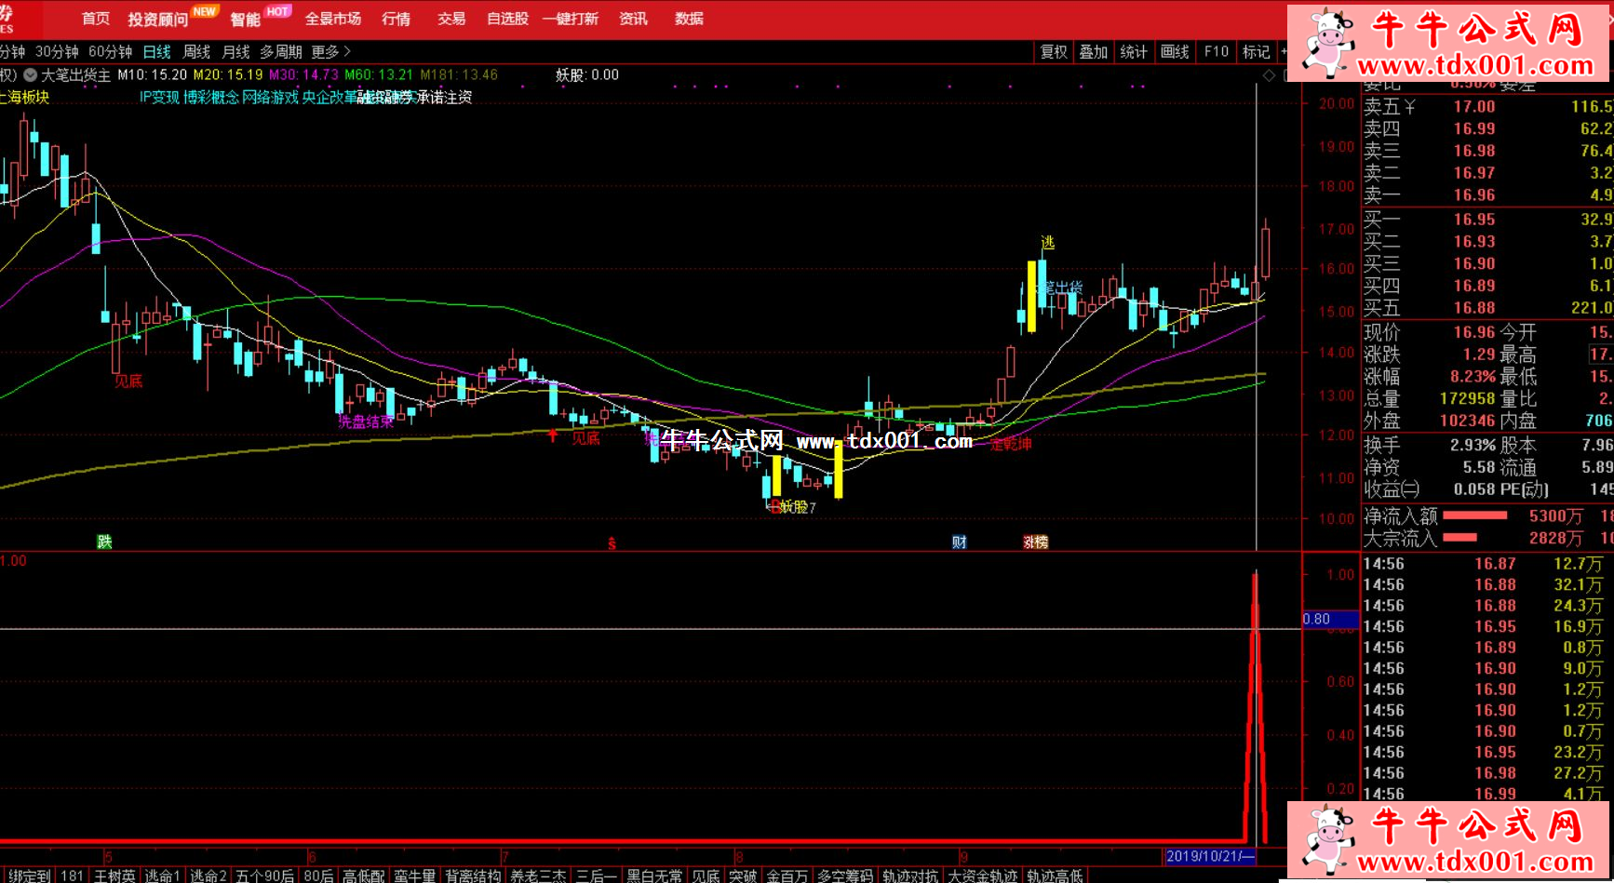
Task: Select the 王树英 indicator tab
Action: point(114,876)
